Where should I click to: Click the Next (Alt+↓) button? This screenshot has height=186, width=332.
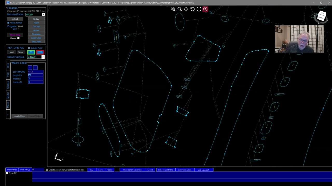point(25,170)
